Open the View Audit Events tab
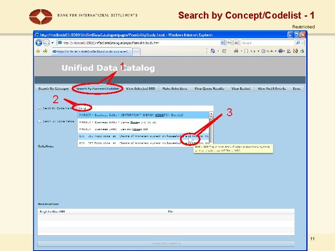The height and width of the screenshot is (251, 335). pos(272,89)
